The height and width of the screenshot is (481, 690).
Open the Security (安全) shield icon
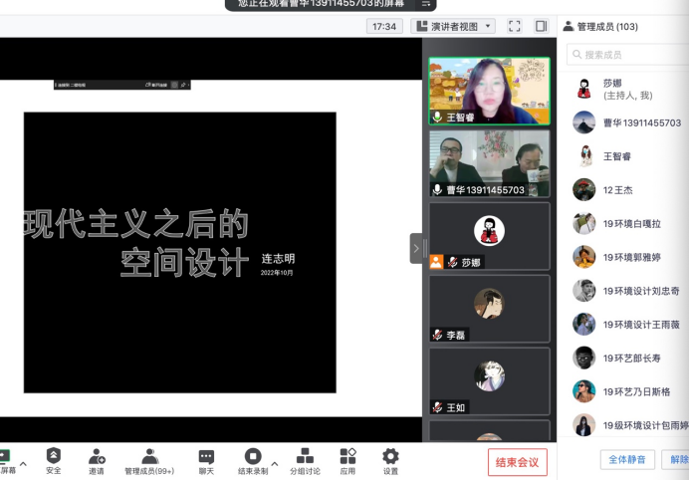click(x=53, y=456)
